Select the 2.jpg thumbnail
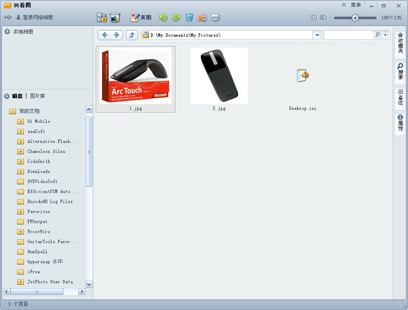 219,76
